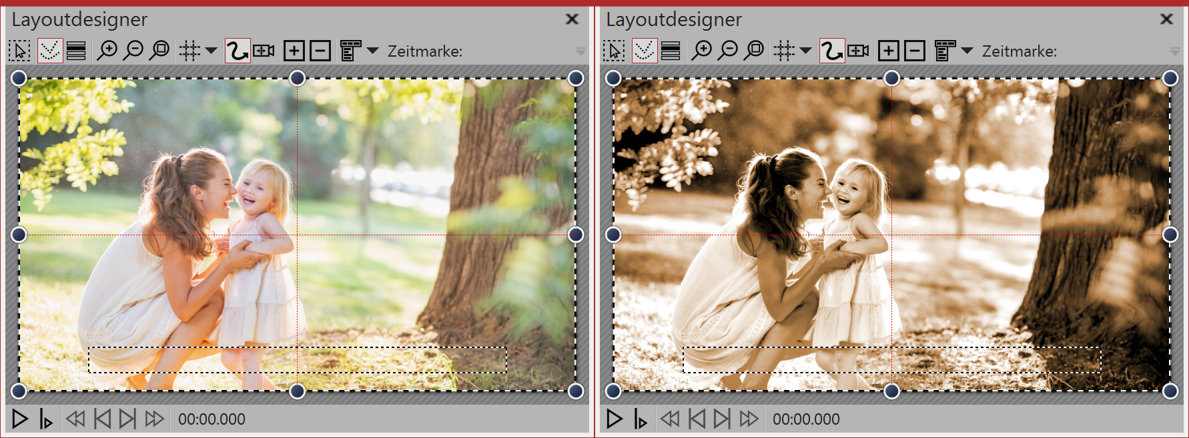The image size is (1189, 438).
Task: Zoom in using left Layoutdesigner magnifier plus
Action: [x=107, y=51]
